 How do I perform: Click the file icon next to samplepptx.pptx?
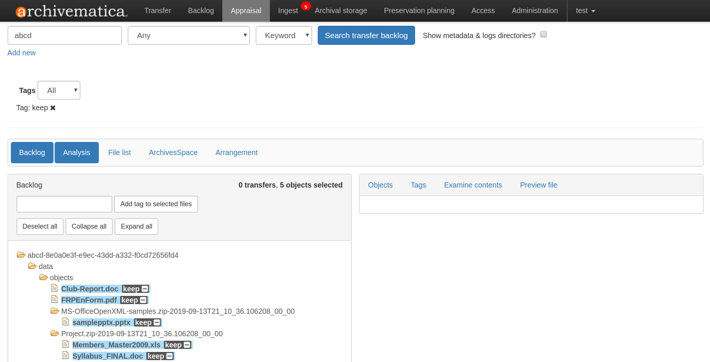point(66,322)
